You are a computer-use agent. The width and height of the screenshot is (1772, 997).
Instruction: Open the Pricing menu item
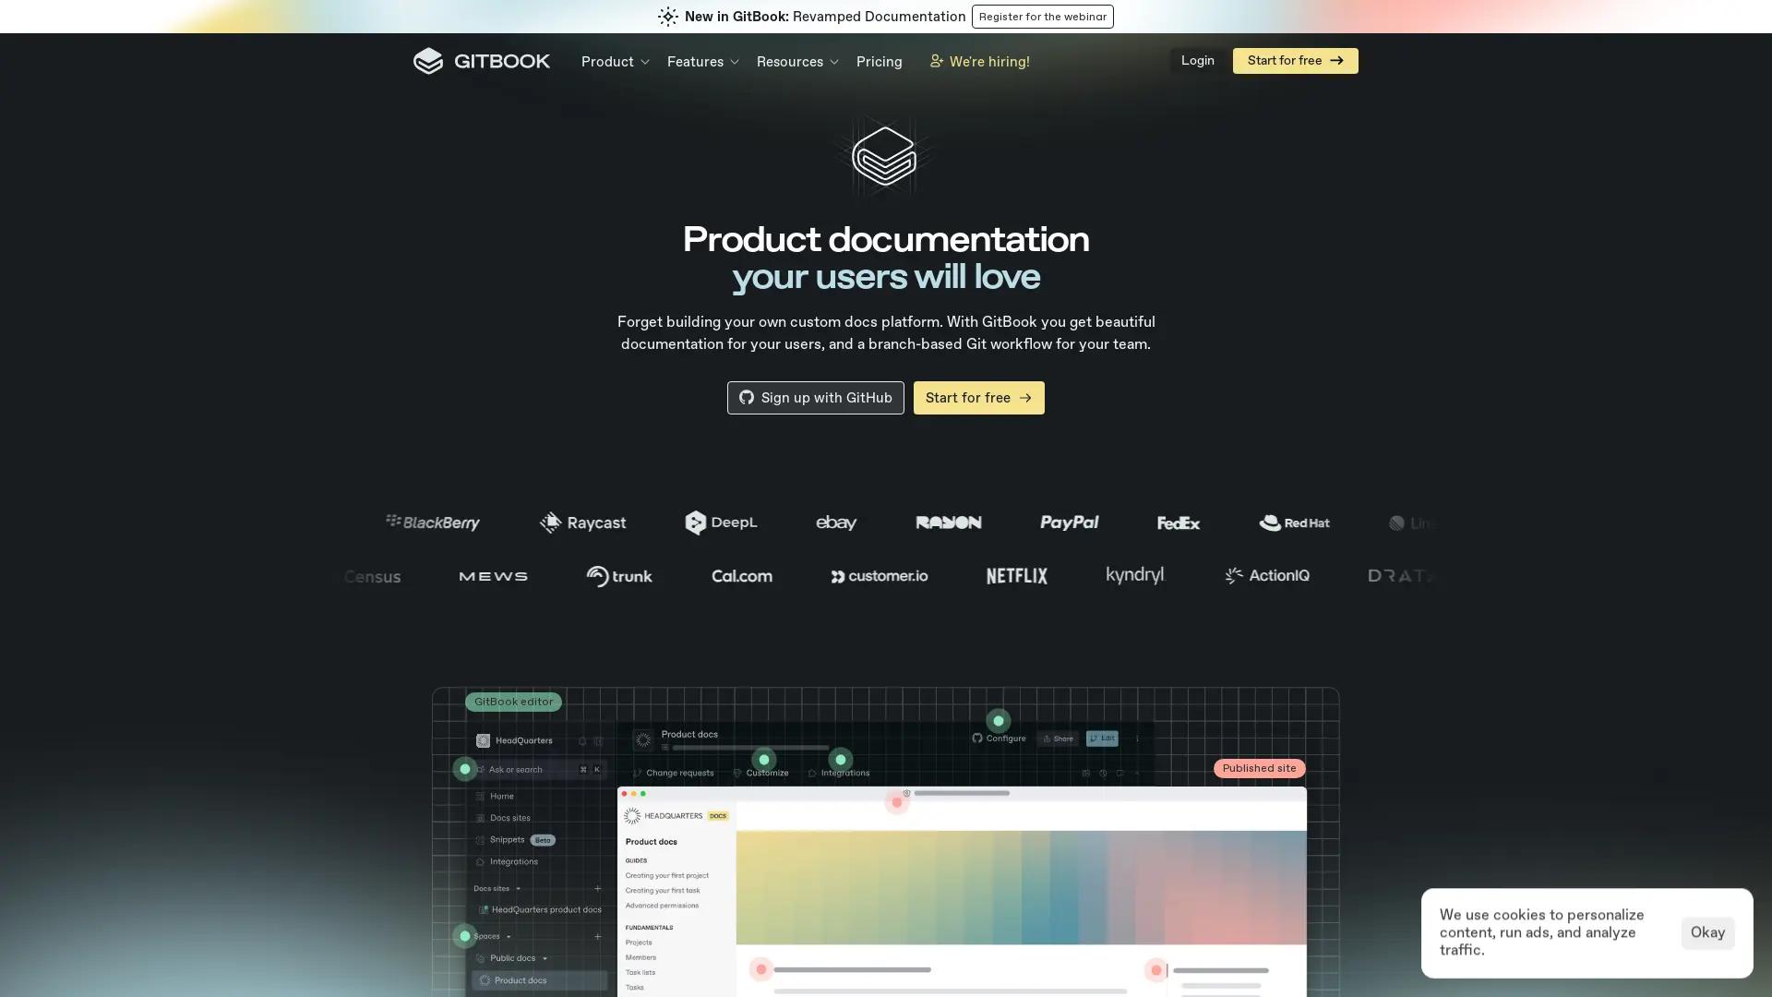click(879, 61)
